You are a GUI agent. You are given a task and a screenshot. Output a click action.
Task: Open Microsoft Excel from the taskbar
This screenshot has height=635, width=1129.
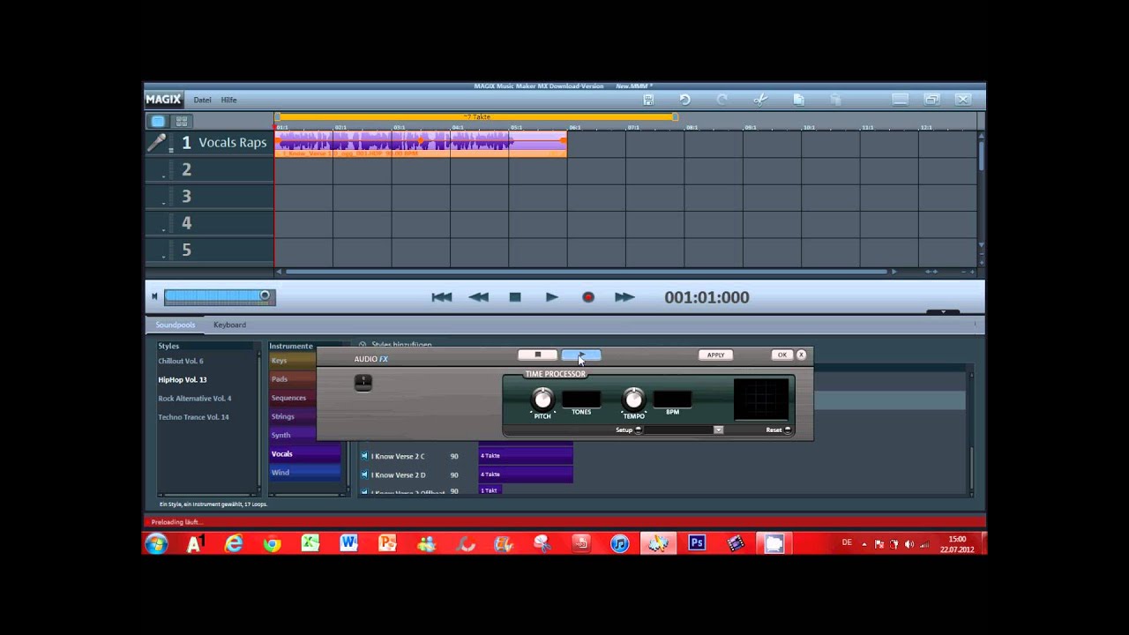[x=310, y=543]
